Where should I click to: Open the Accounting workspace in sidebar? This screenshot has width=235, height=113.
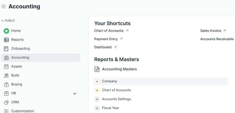coord(20,57)
